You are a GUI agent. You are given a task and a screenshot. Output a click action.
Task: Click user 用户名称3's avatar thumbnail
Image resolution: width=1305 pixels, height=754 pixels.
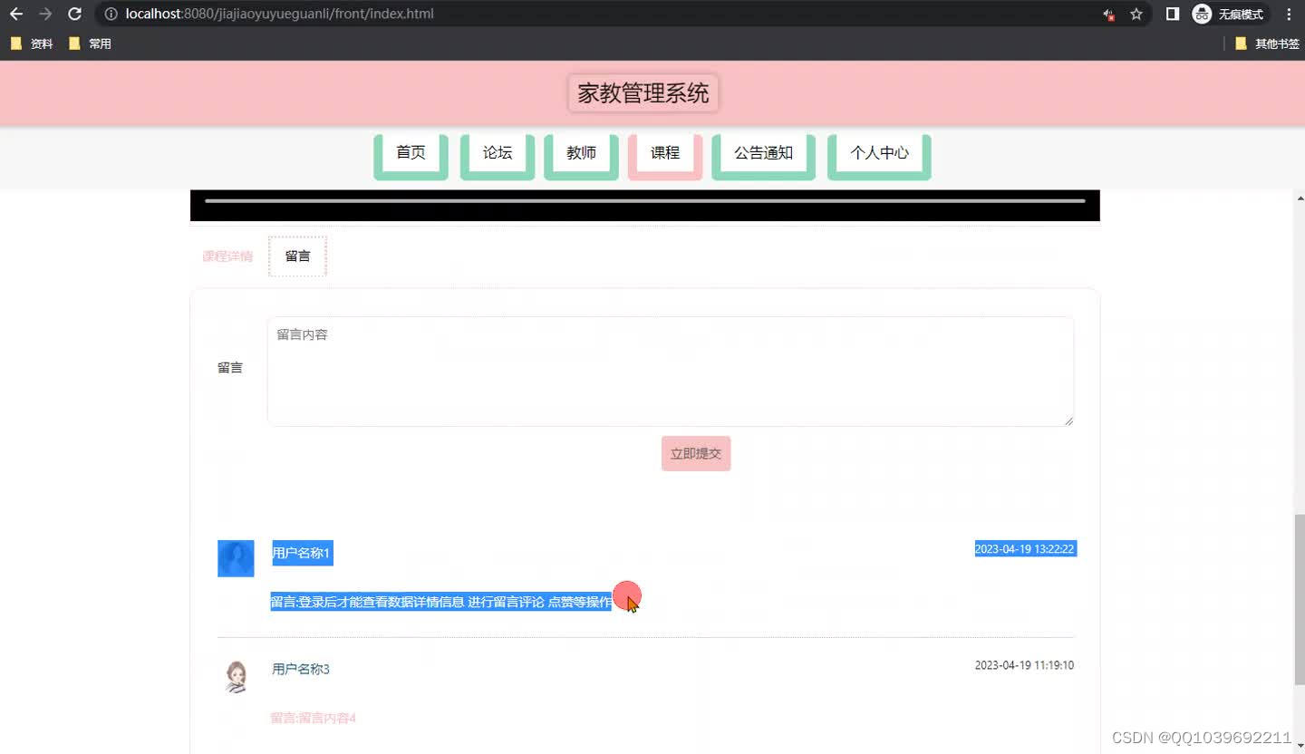pyautogui.click(x=236, y=676)
